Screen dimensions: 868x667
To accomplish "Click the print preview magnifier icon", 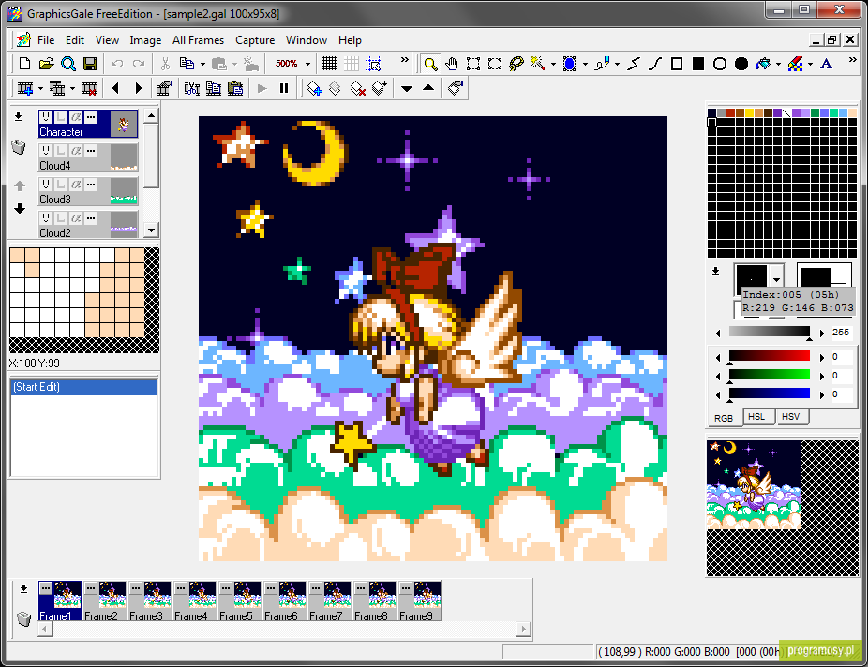I will [68, 64].
